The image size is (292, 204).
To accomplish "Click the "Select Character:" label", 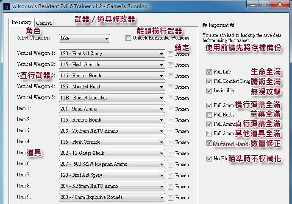I will click(x=33, y=38).
